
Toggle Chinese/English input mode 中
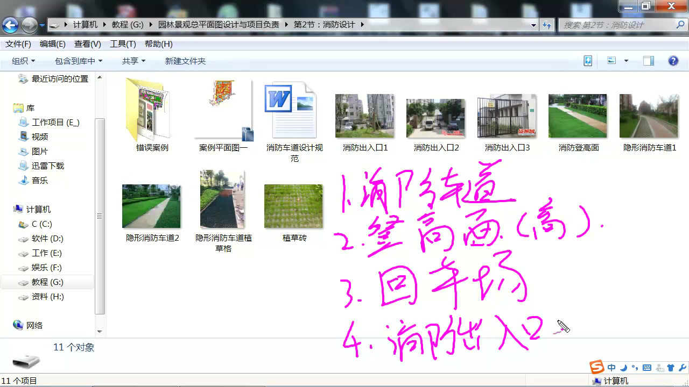pos(611,368)
